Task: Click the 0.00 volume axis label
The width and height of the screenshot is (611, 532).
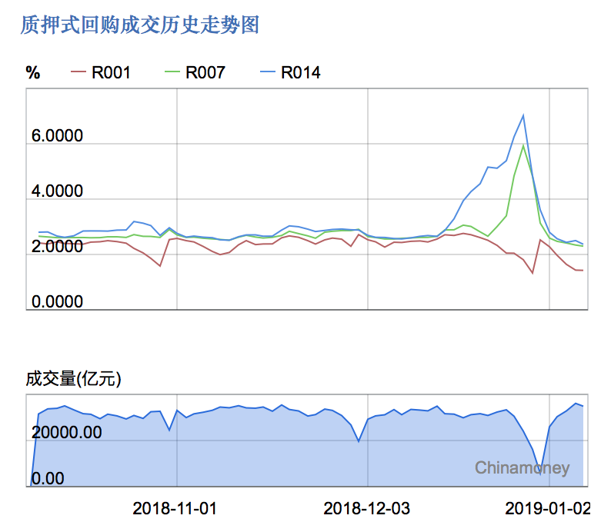Action: coord(48,478)
